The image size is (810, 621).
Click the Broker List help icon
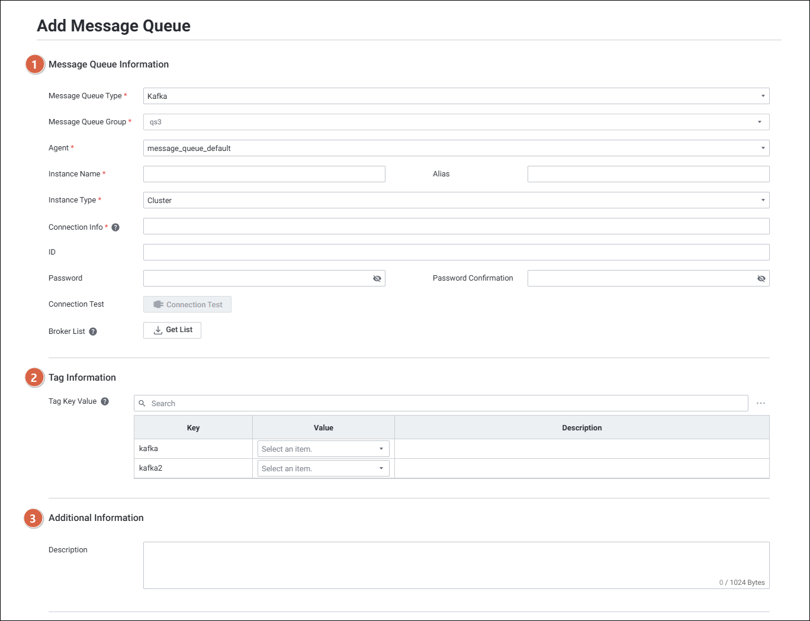click(x=93, y=332)
